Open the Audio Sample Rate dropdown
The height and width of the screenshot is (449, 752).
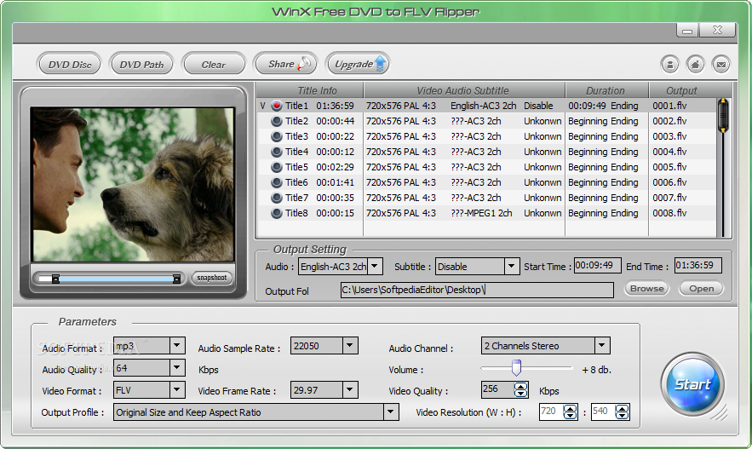pos(350,345)
